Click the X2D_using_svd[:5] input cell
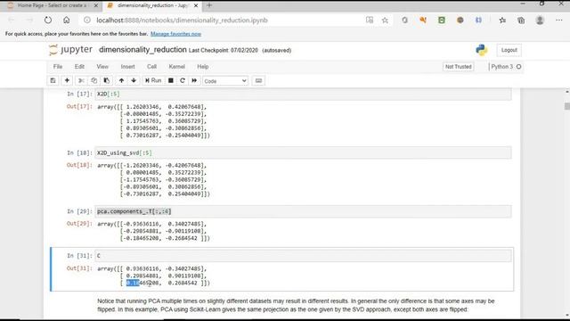570x321 pixels. tap(303, 152)
